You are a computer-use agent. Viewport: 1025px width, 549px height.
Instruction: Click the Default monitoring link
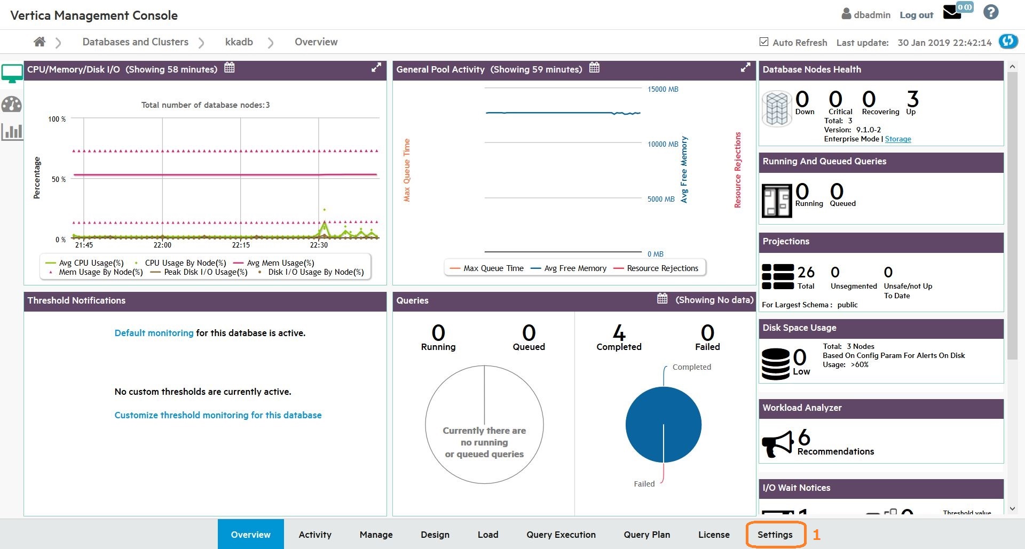coord(154,333)
